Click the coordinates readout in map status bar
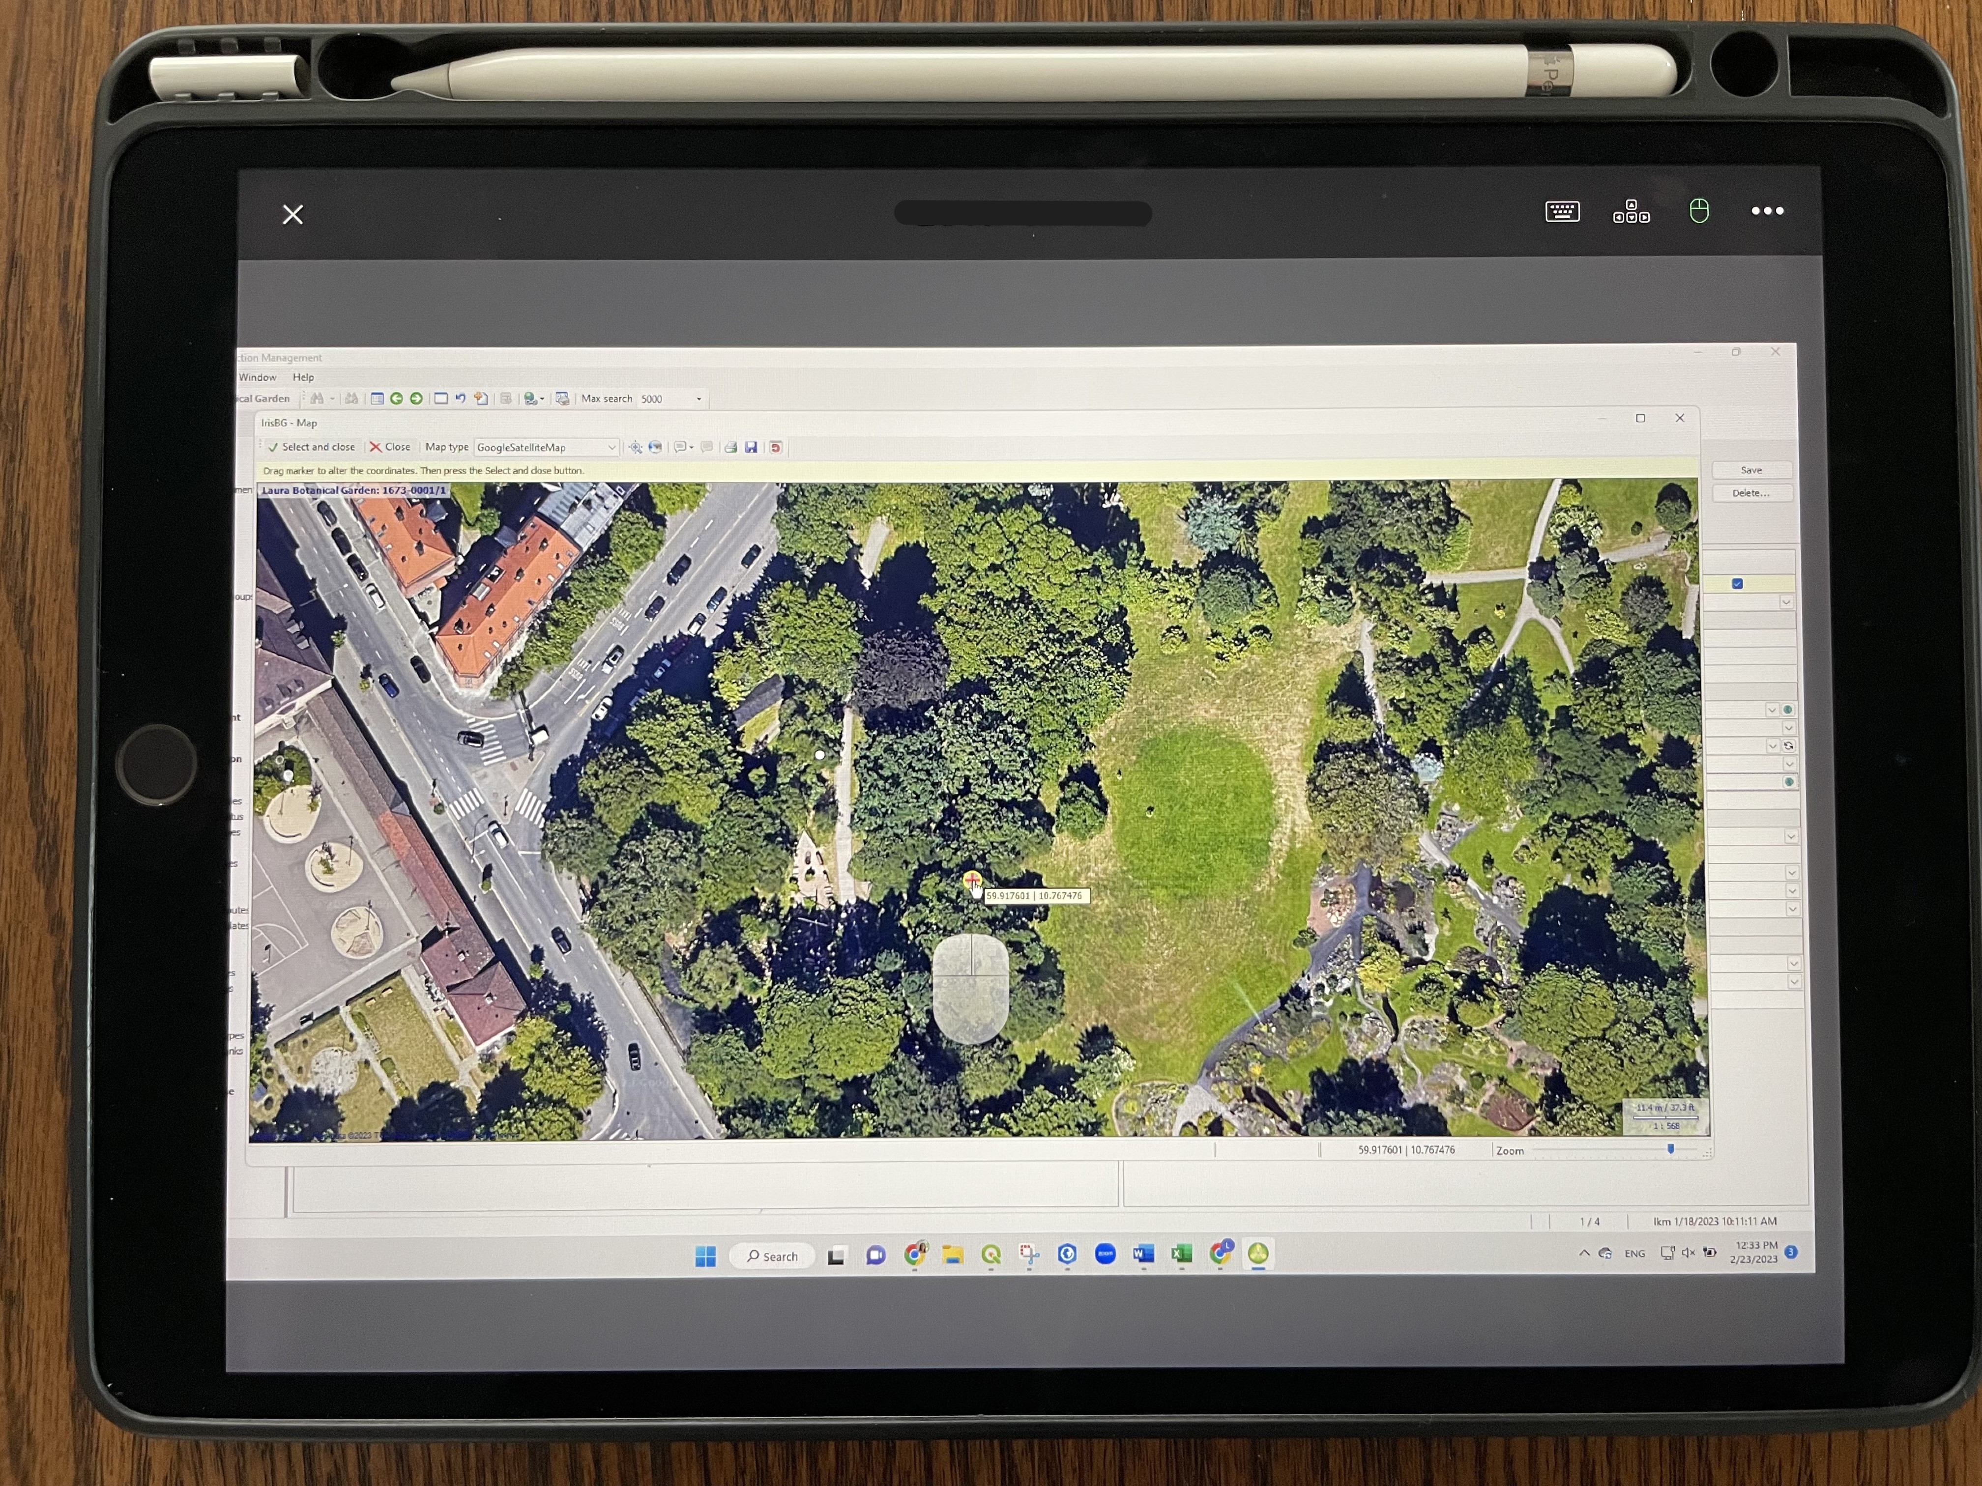This screenshot has height=1486, width=1982. pyautogui.click(x=1406, y=1150)
